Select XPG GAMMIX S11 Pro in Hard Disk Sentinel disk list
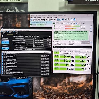This screenshot has height=99, width=99. pos(41,22)
